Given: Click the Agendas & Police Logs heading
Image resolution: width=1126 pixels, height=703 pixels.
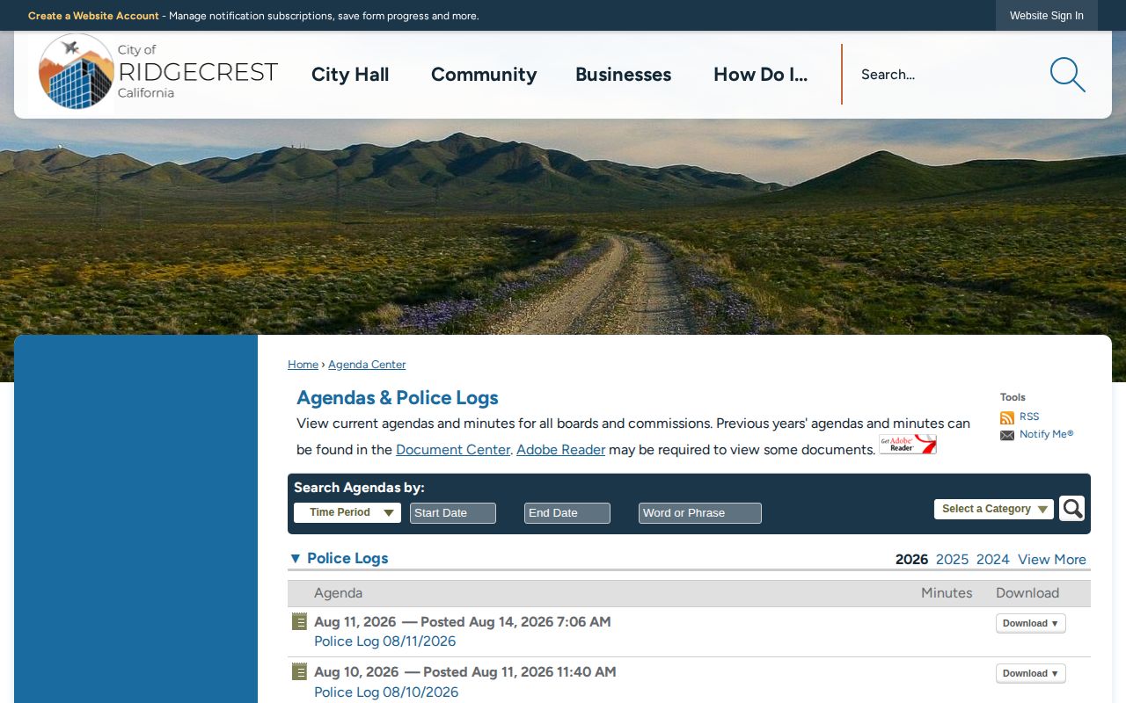Looking at the screenshot, I should (398, 398).
